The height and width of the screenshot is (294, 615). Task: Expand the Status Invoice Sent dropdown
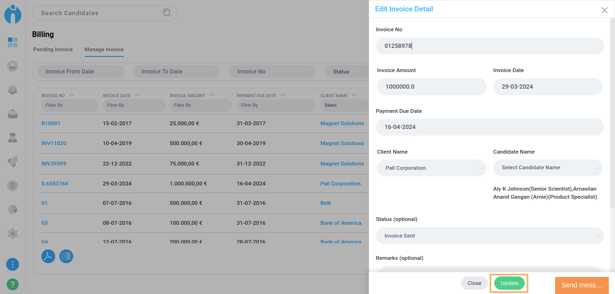pyautogui.click(x=490, y=236)
